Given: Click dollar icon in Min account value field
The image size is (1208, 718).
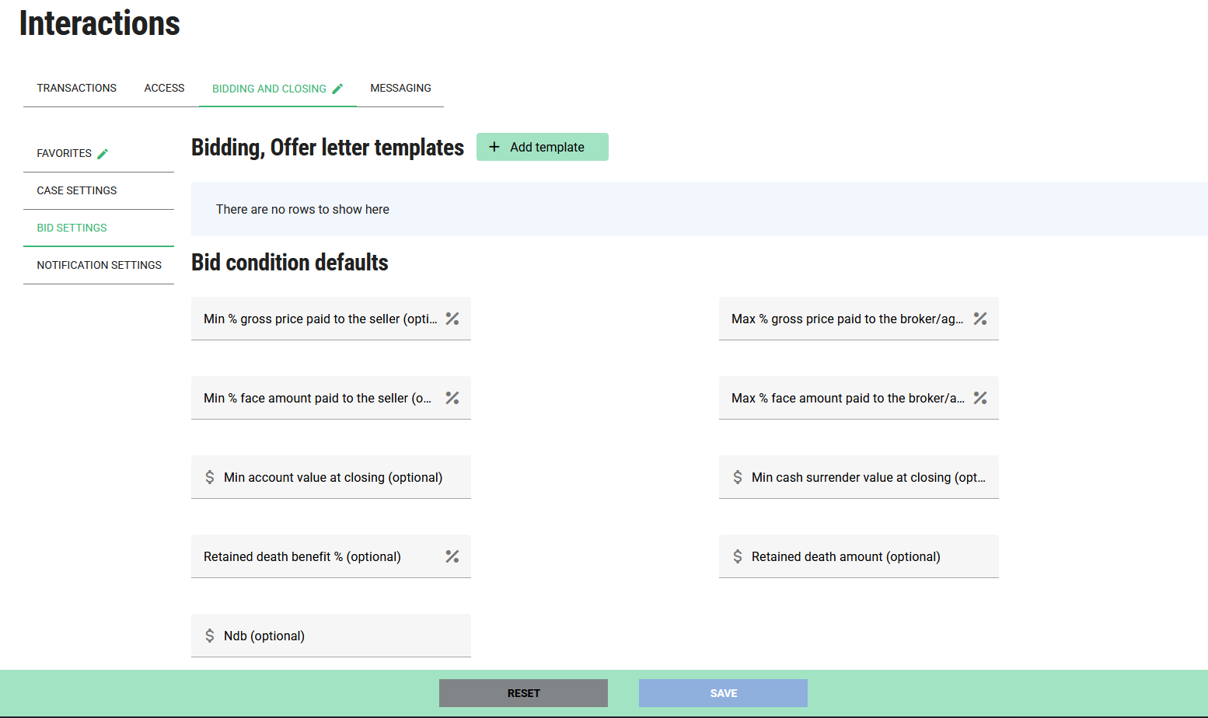Looking at the screenshot, I should pos(210,477).
